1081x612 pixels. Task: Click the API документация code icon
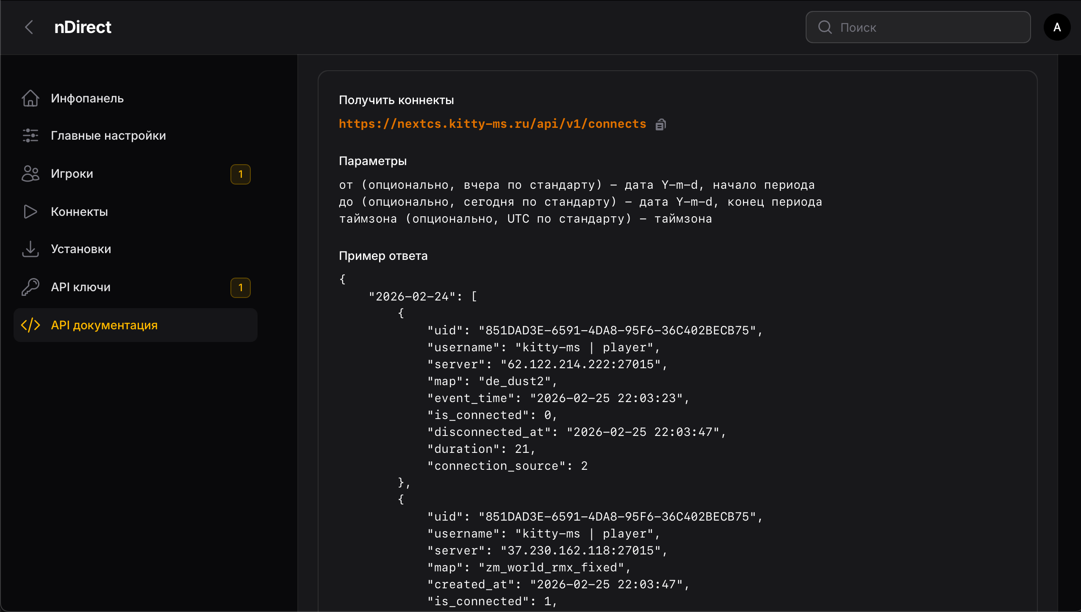click(x=30, y=325)
